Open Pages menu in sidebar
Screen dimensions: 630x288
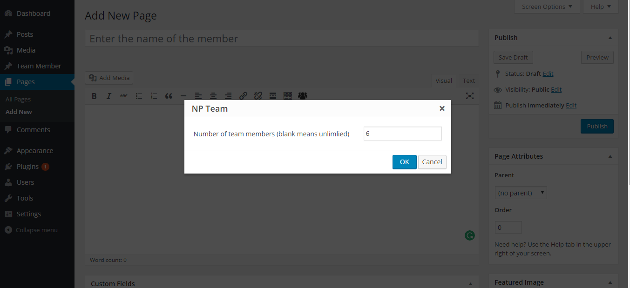pyautogui.click(x=37, y=82)
